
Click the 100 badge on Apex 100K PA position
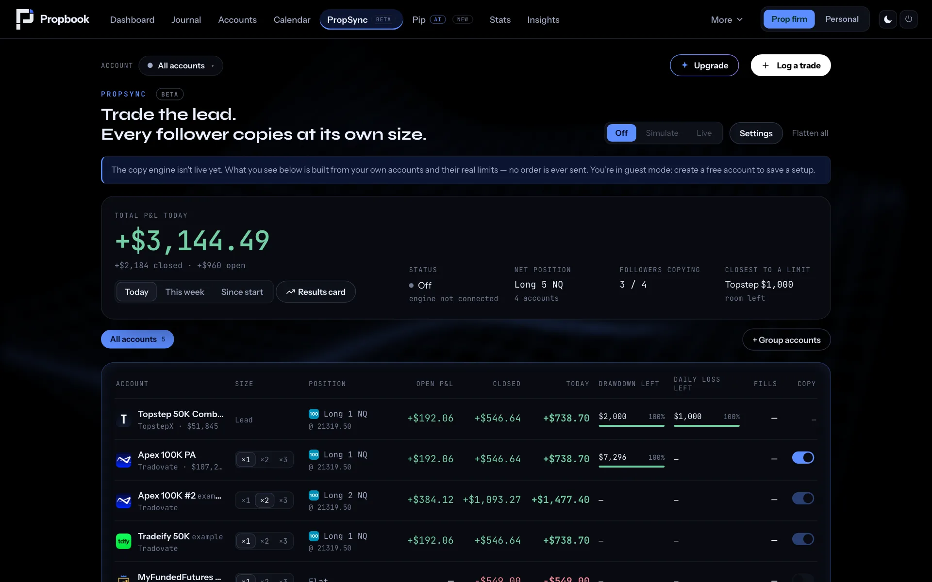pyautogui.click(x=314, y=454)
